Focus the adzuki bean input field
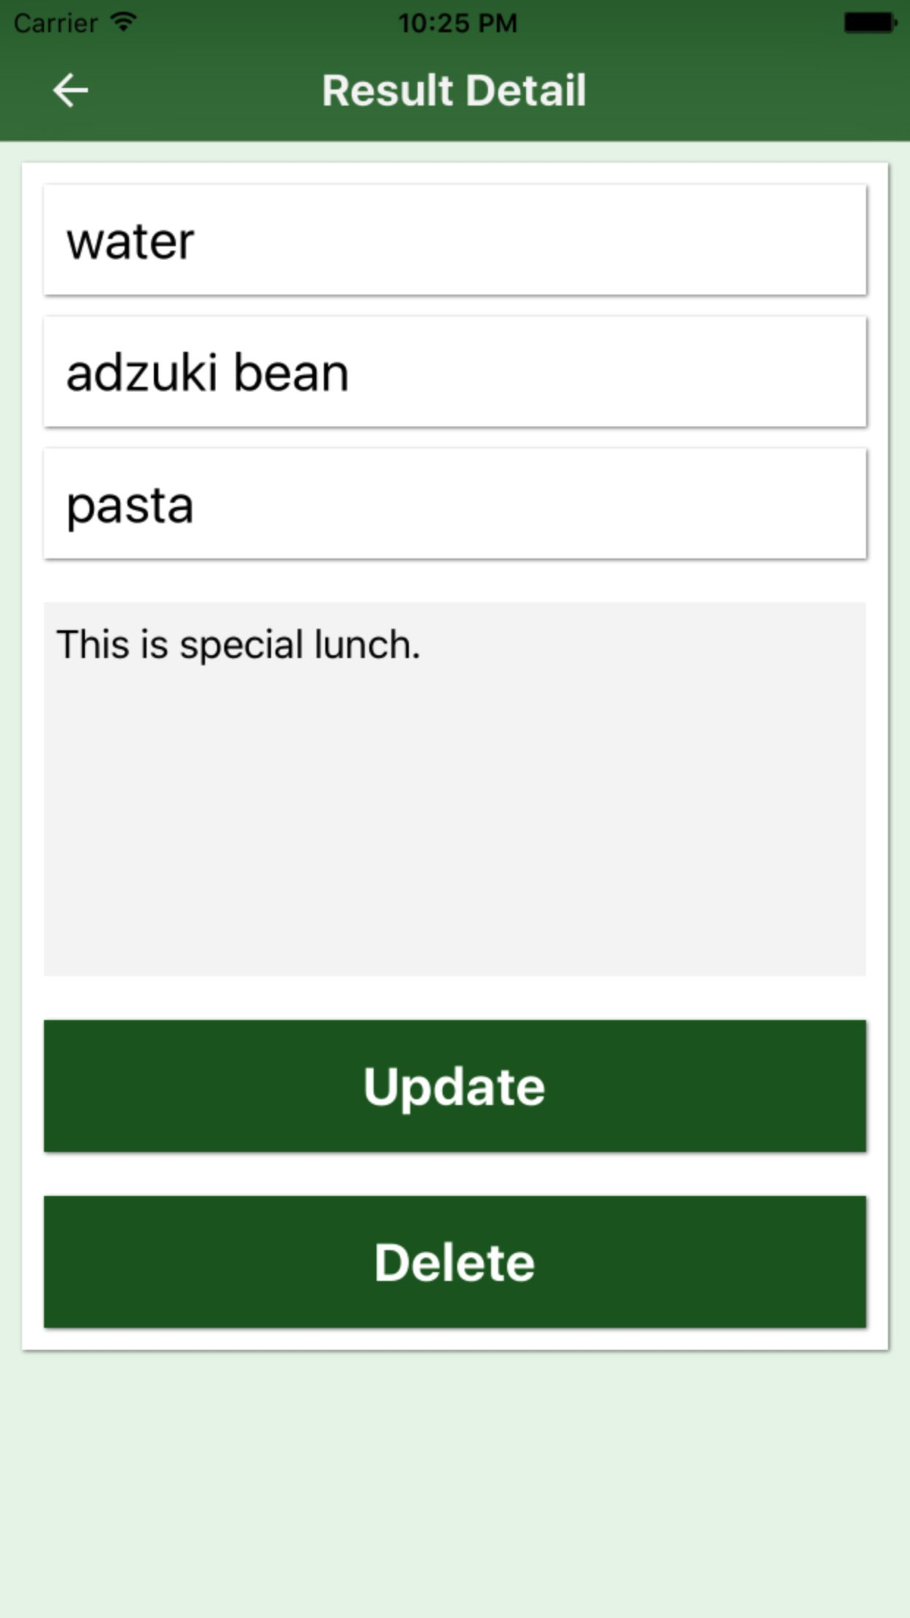The image size is (910, 1618). [455, 372]
